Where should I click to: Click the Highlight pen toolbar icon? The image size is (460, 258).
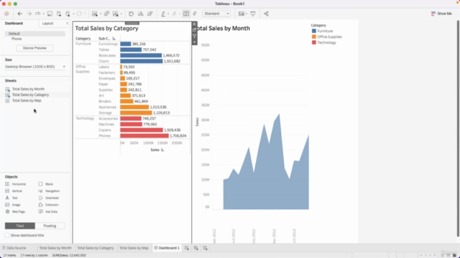click(x=163, y=14)
